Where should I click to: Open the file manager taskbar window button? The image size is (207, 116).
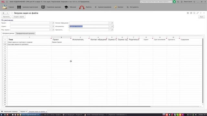pos(94,115)
